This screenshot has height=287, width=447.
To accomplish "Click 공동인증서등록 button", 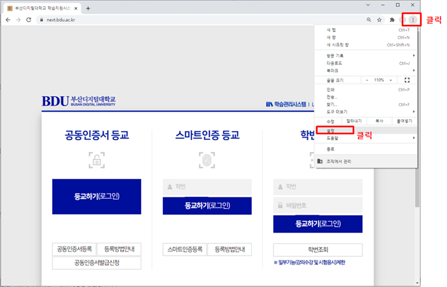I will coord(74,249).
